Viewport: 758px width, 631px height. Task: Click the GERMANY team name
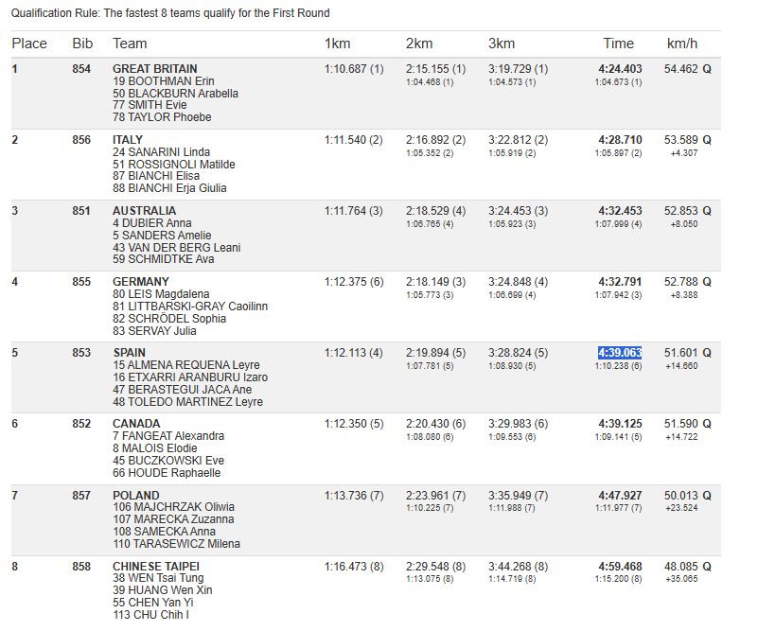click(x=141, y=282)
